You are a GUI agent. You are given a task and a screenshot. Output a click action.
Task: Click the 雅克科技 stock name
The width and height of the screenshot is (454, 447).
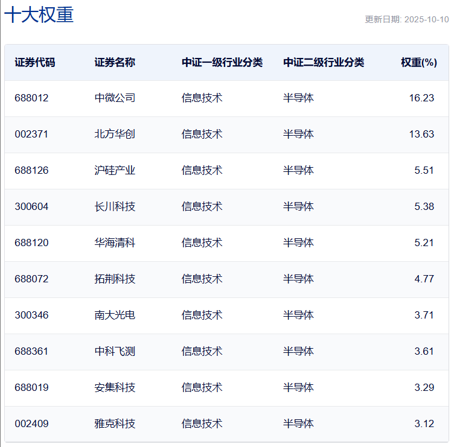tap(115, 423)
